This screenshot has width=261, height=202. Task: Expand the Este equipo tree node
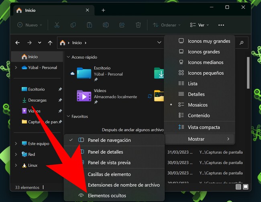point(16,144)
